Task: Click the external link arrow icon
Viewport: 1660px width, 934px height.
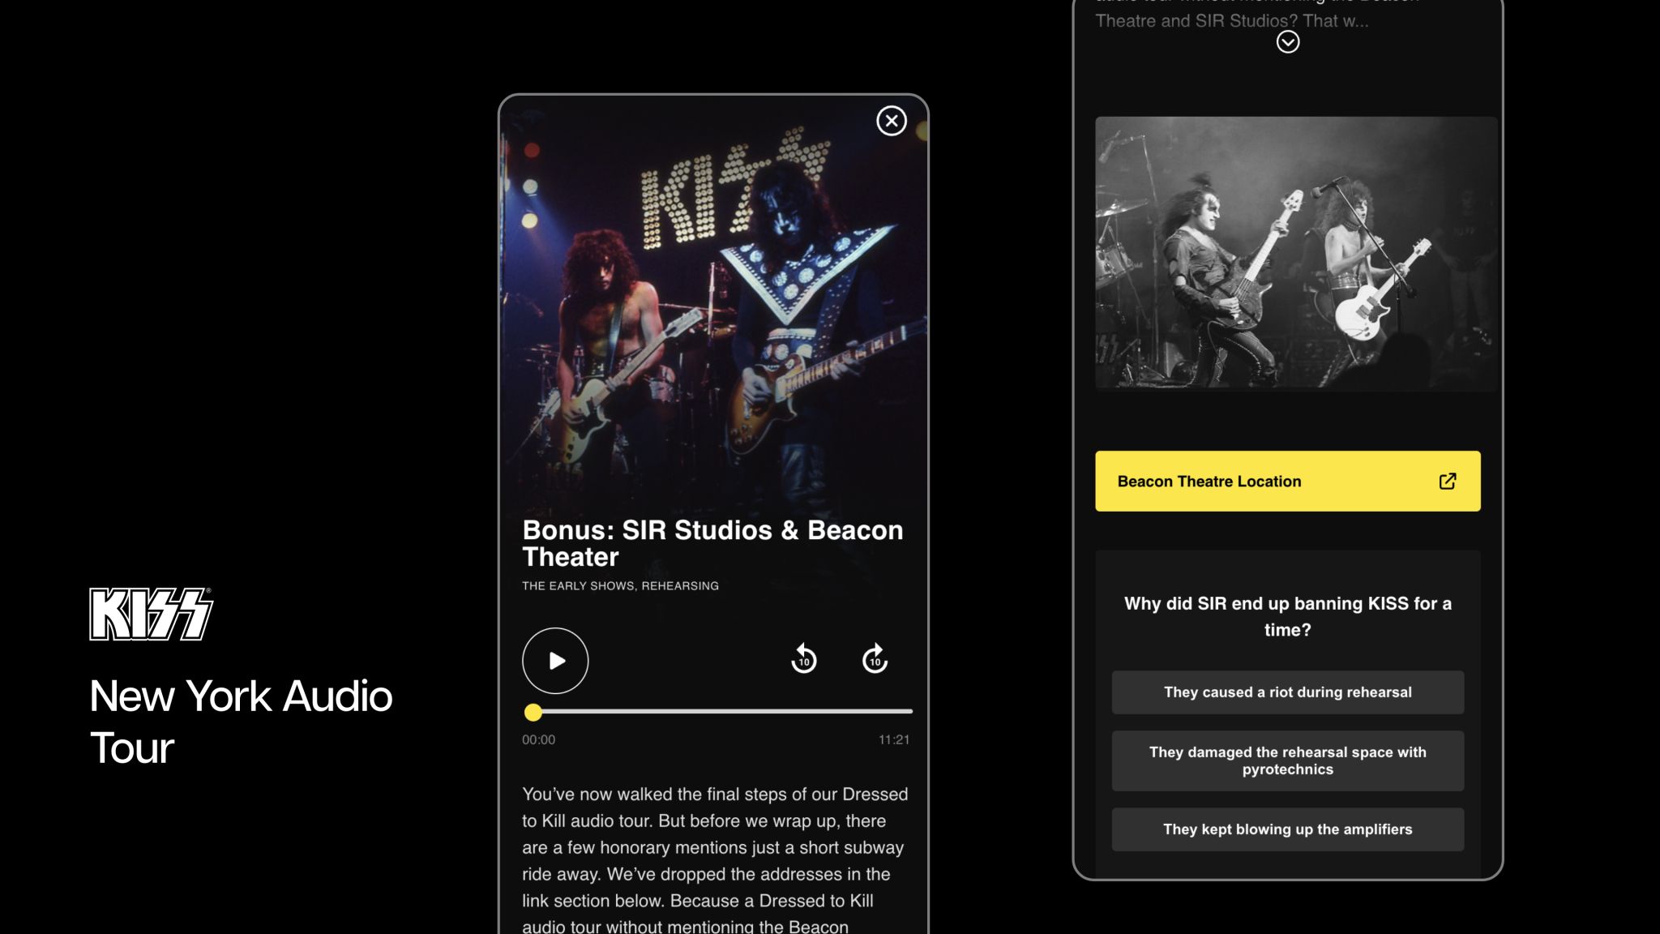Action: (1447, 481)
